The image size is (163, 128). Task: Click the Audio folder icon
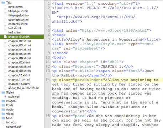(3, 110)
